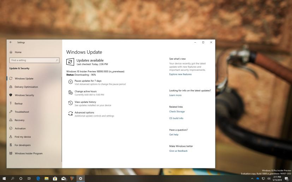Open Microsoft Store from taskbar
This screenshot has width=292, height=182.
[x=55, y=179]
